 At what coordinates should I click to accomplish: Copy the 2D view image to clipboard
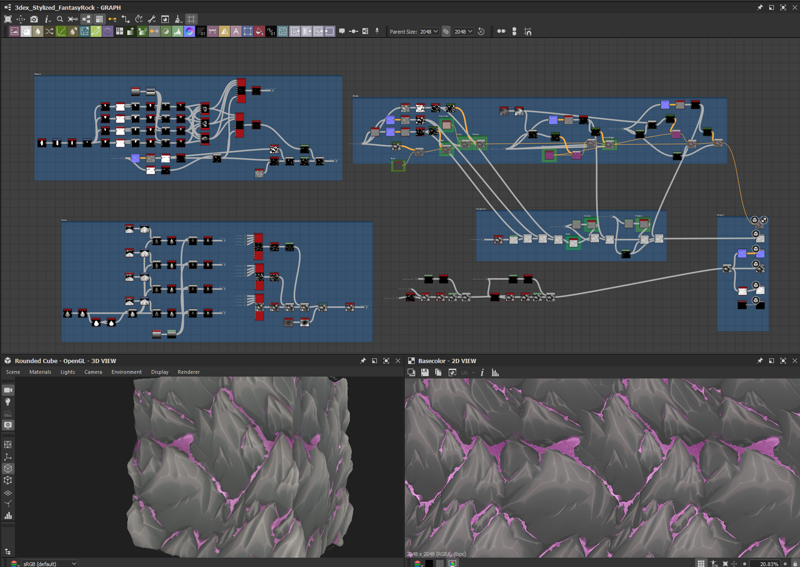click(438, 373)
